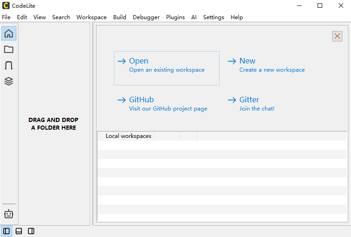This screenshot has height=237, width=351.
Task: Click the arrow icon beside New
Action: coord(232,61)
